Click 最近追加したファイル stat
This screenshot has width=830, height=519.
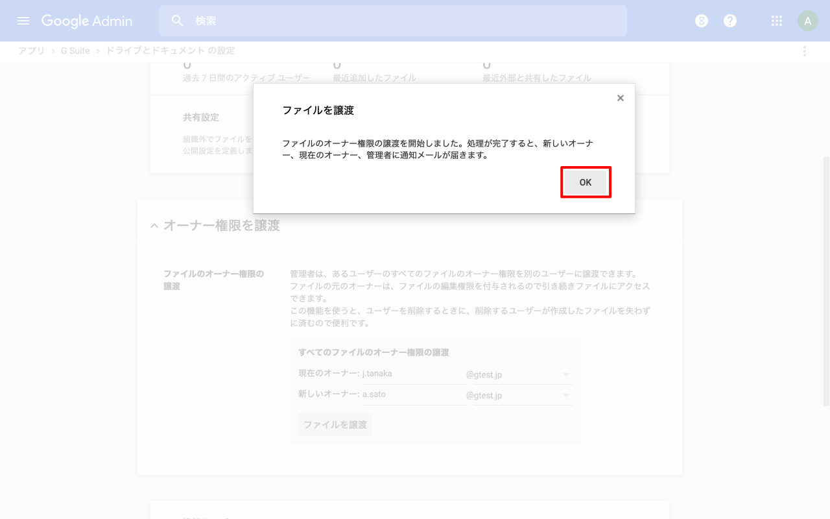click(374, 78)
